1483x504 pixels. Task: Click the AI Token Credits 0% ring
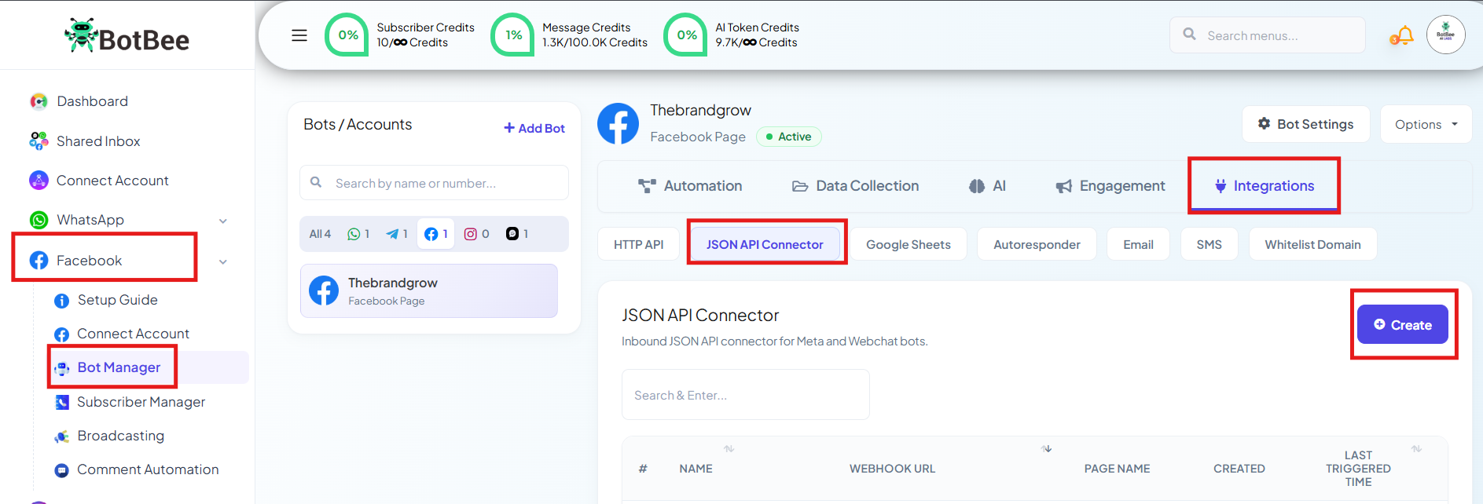point(686,35)
